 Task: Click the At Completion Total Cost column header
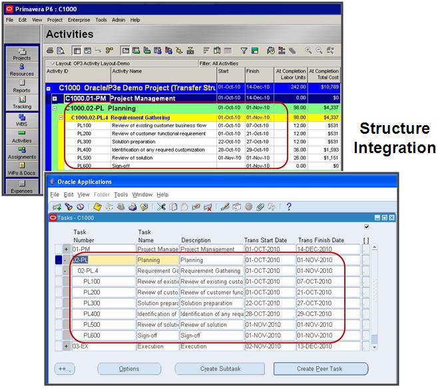(x=324, y=75)
